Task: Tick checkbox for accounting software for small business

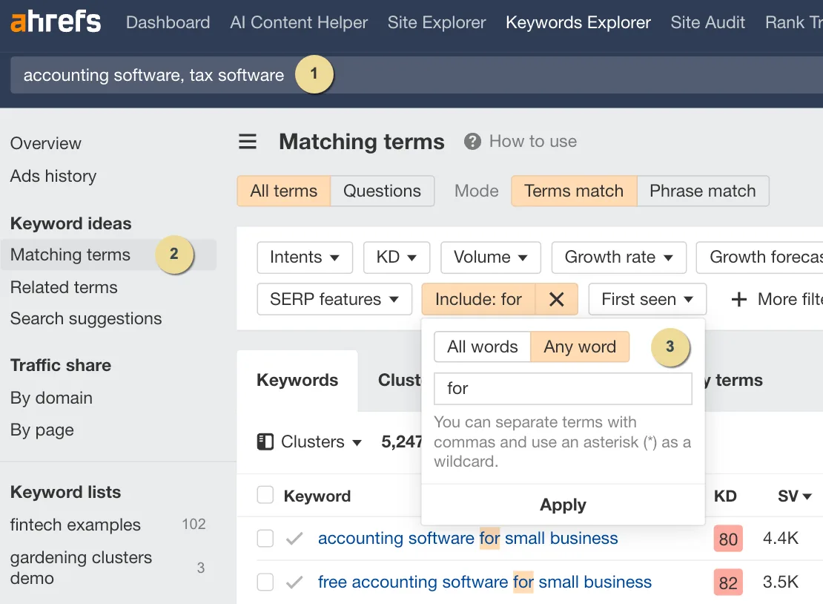Action: click(x=265, y=539)
